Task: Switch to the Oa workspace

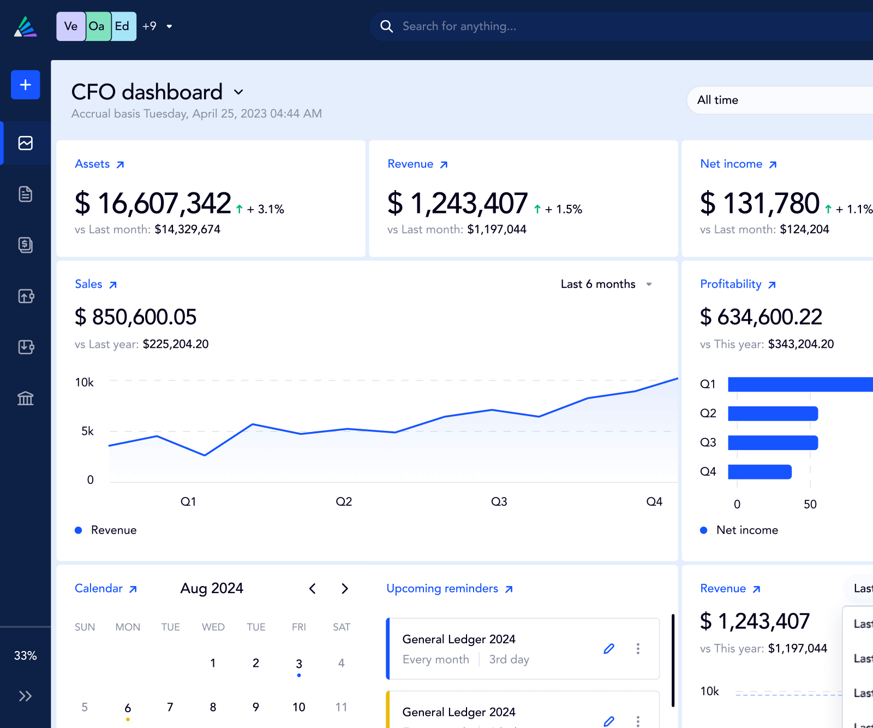Action: click(x=98, y=26)
